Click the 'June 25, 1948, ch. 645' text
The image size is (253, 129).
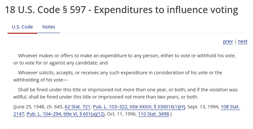[39, 107]
